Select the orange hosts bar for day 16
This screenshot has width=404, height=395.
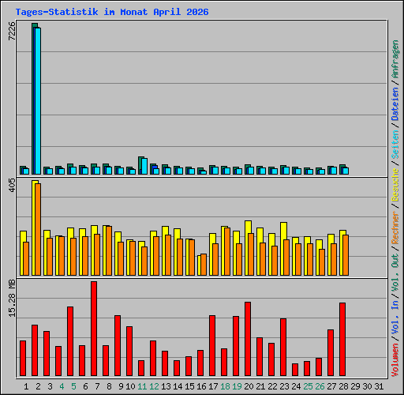(204, 265)
